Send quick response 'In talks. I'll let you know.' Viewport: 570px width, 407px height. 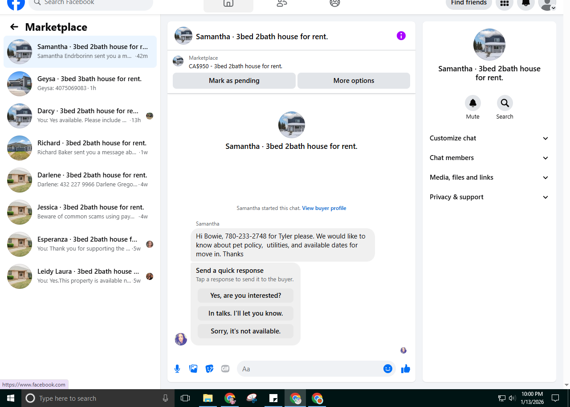(x=245, y=313)
